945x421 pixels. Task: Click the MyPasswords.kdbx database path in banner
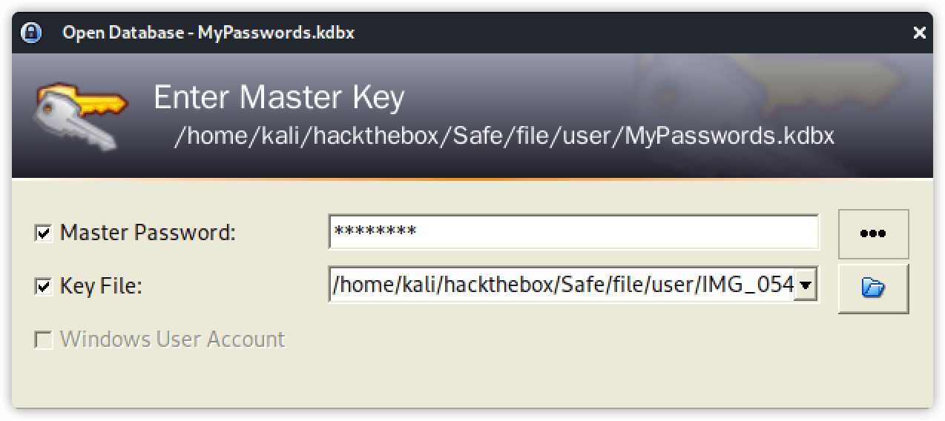(504, 136)
